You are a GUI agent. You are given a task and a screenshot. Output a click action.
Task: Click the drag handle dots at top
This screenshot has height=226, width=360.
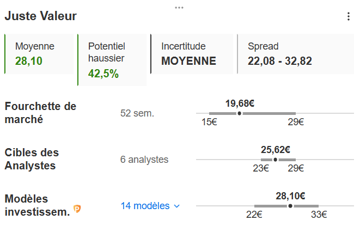click(x=179, y=7)
